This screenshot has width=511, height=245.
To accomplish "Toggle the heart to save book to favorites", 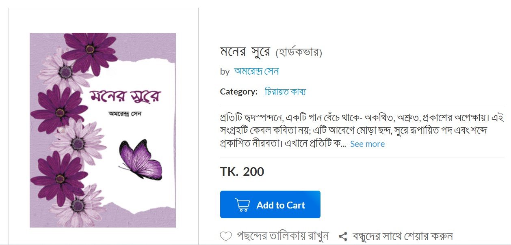I will [226, 234].
